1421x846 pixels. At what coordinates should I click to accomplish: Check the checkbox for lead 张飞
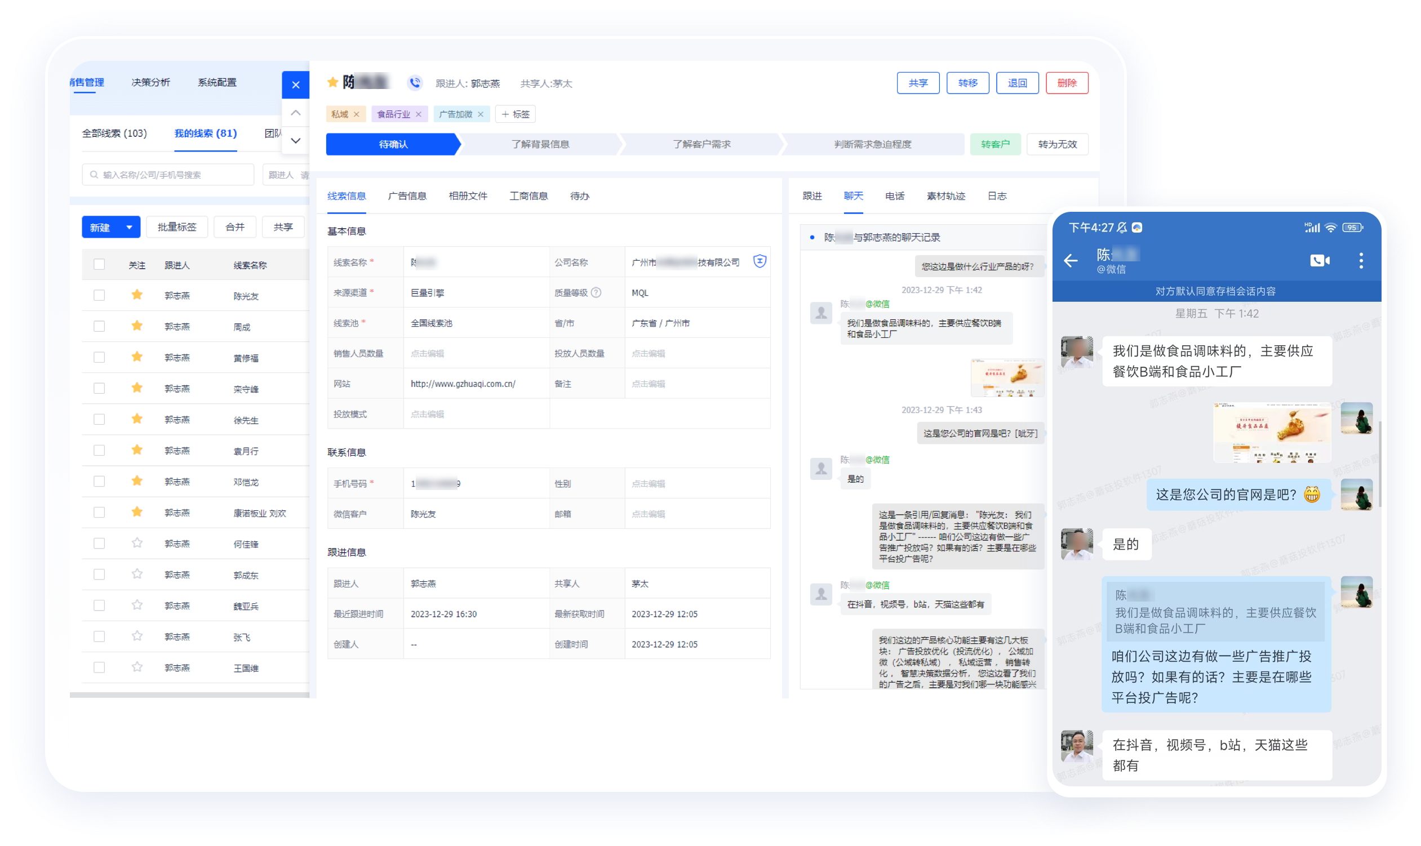[99, 636]
